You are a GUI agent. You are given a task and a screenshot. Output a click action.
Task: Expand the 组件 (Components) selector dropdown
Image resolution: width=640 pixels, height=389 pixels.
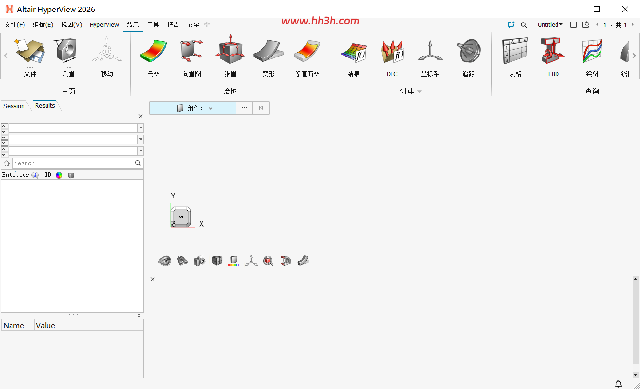tap(211, 109)
